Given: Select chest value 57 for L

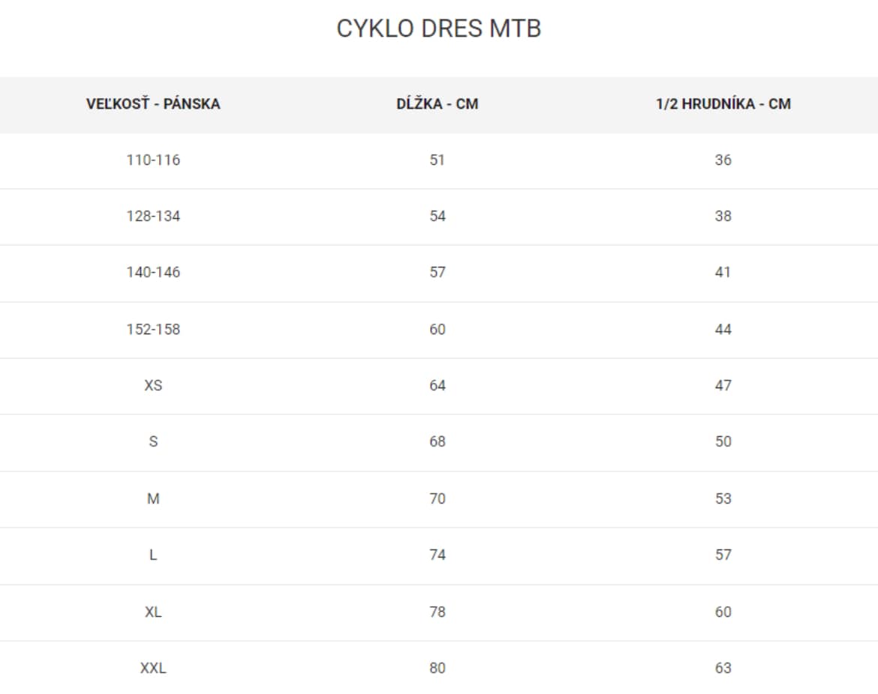Looking at the screenshot, I should coord(723,555).
